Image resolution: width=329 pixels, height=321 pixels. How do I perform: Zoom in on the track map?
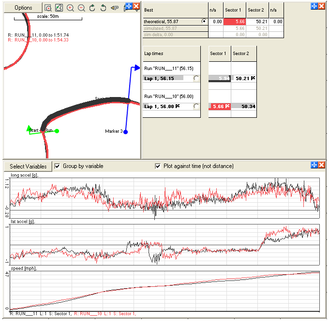pyautogui.click(x=71, y=8)
